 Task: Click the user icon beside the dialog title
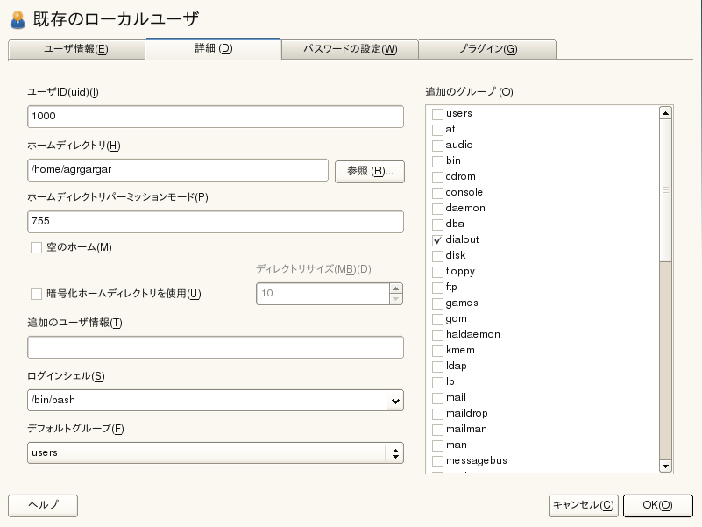[x=17, y=18]
